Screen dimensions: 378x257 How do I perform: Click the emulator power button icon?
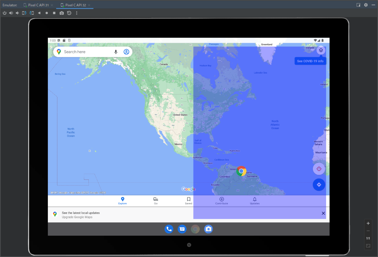5,13
